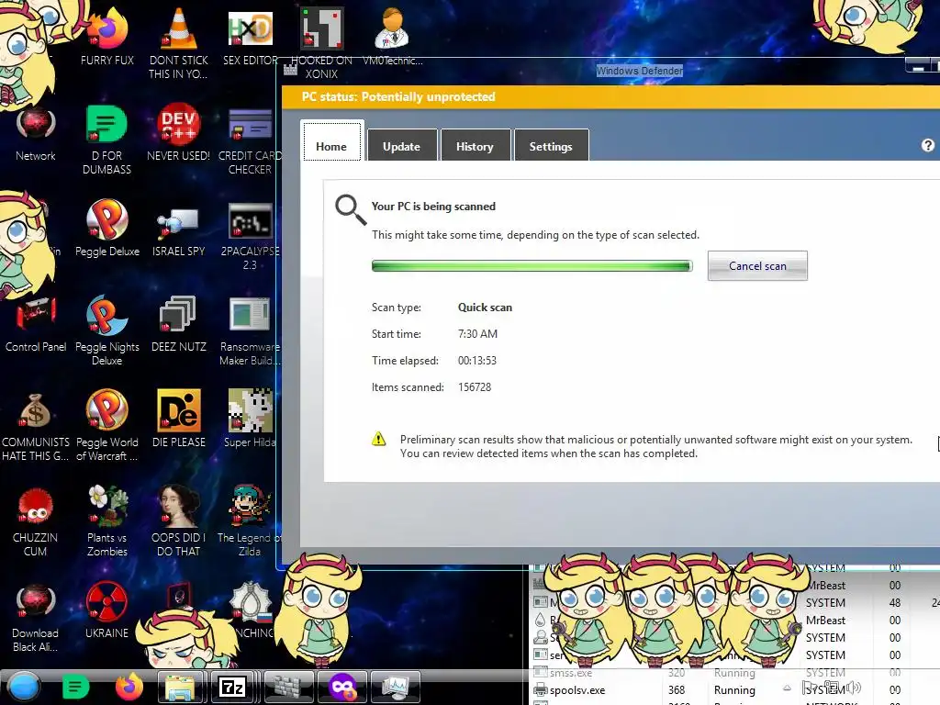Open the Ransomware Maker Build desktop icon
940x705 pixels.
click(x=250, y=314)
